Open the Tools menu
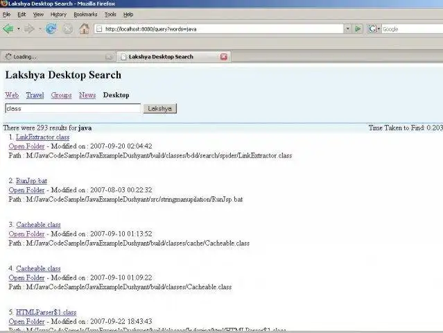The width and height of the screenshot is (443, 333). coord(110,15)
